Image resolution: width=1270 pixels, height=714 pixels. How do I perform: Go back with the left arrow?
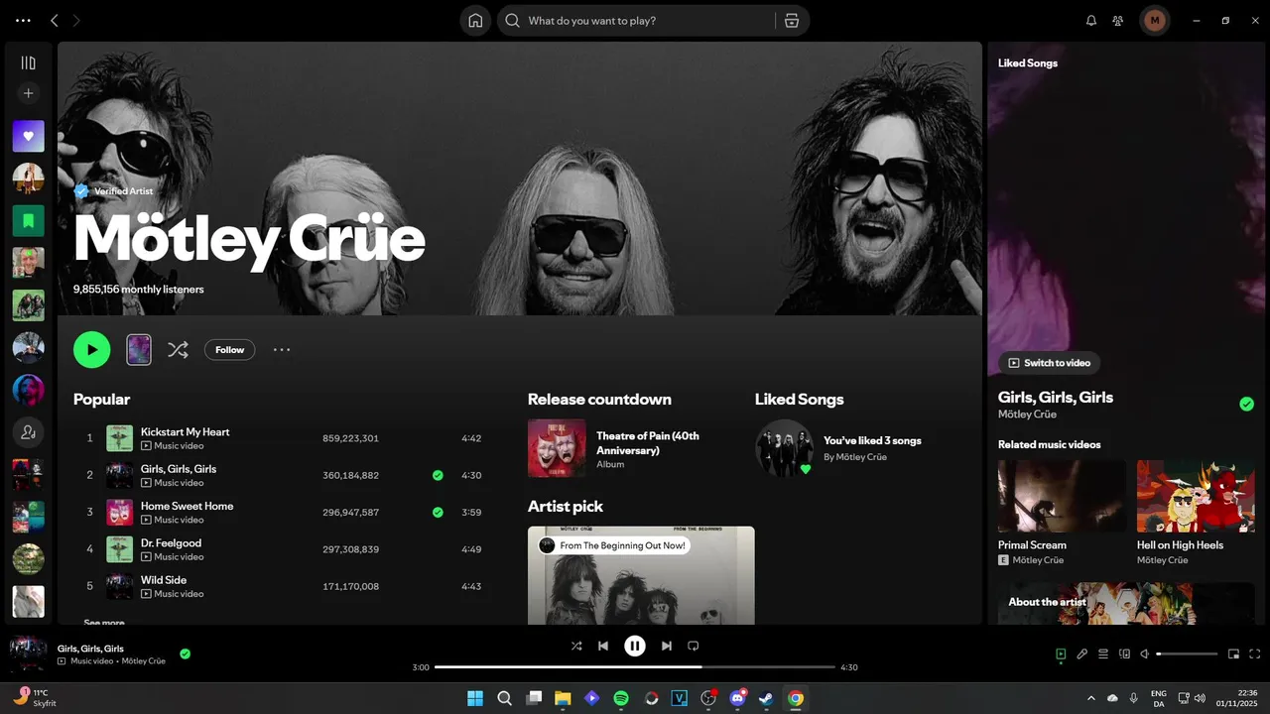[55, 20]
